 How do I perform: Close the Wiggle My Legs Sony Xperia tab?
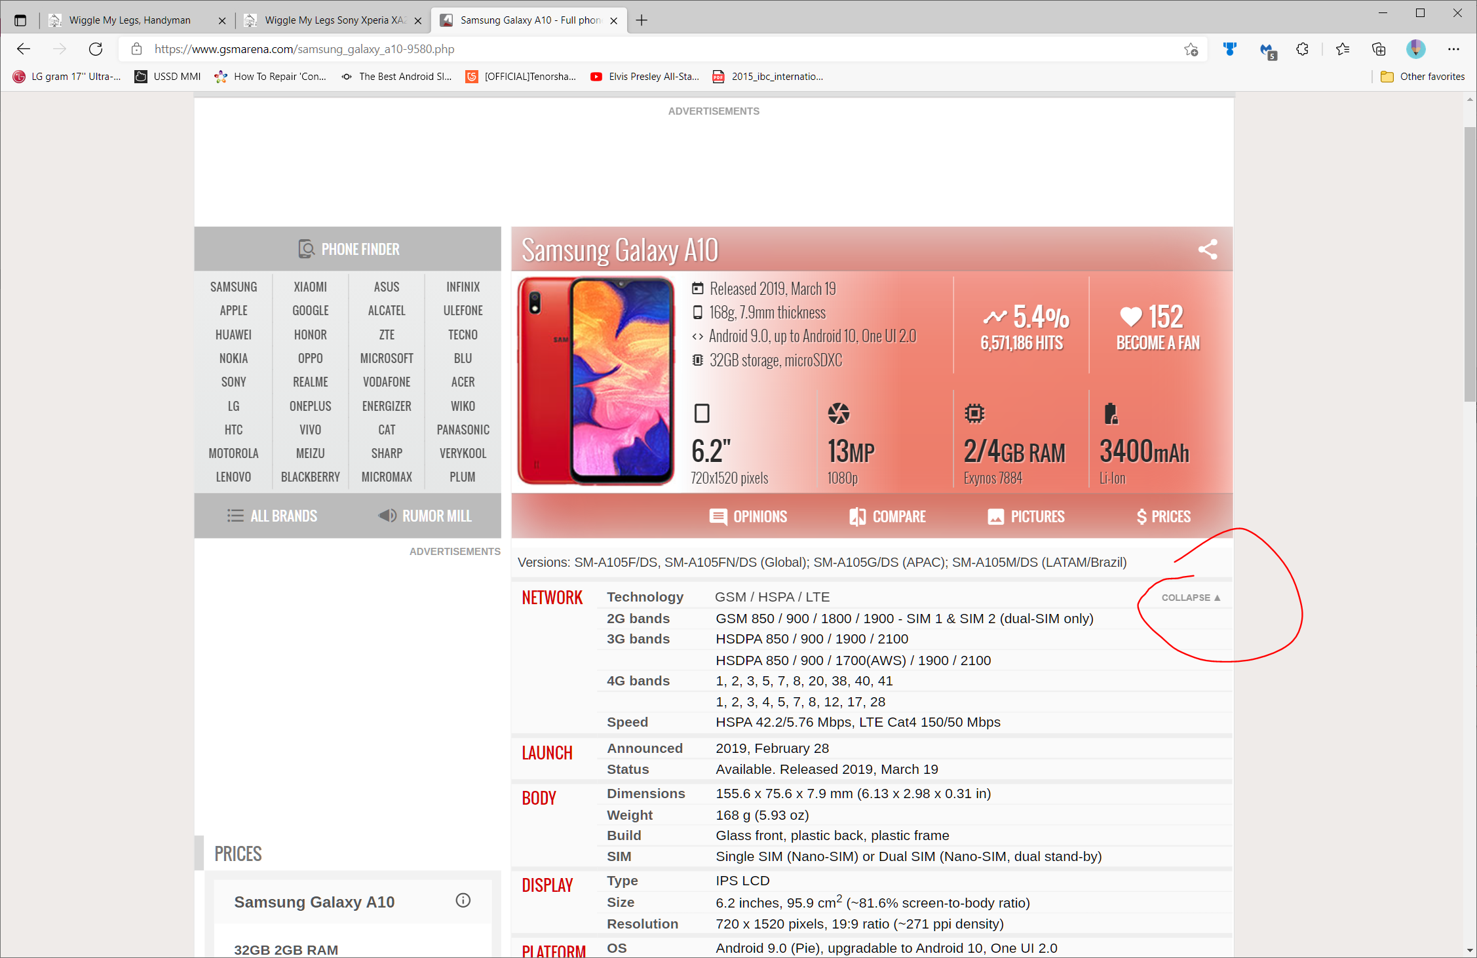point(418,21)
